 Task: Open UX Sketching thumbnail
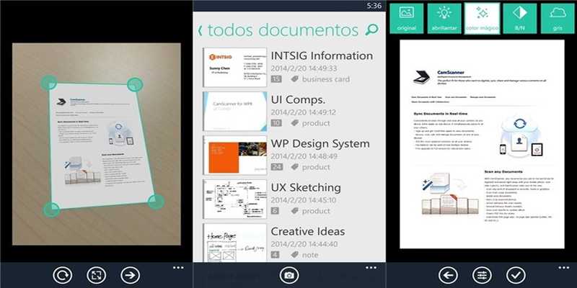(x=235, y=199)
